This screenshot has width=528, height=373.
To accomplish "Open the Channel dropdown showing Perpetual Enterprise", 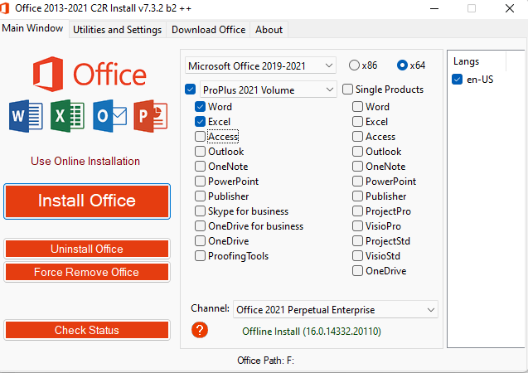I will (336, 309).
